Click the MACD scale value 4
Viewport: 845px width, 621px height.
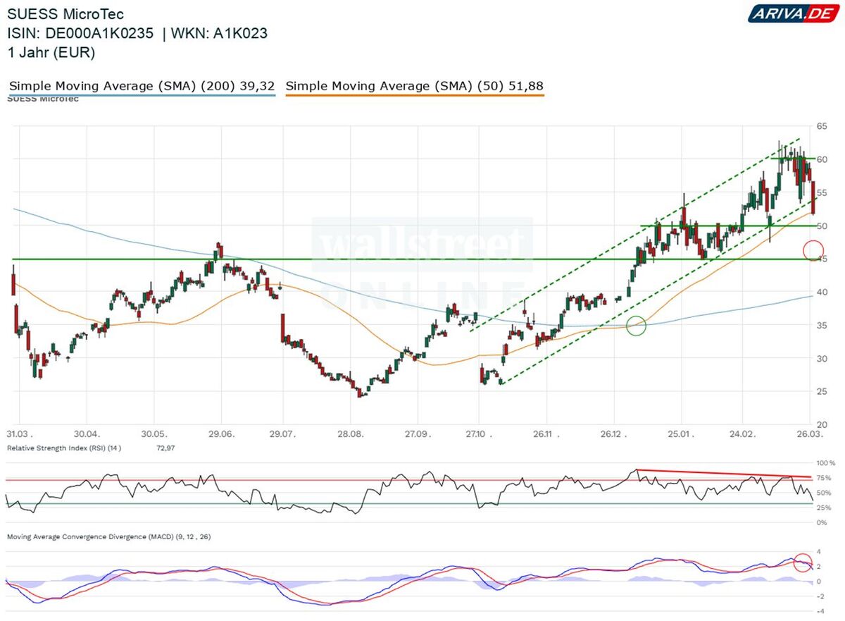(x=818, y=551)
